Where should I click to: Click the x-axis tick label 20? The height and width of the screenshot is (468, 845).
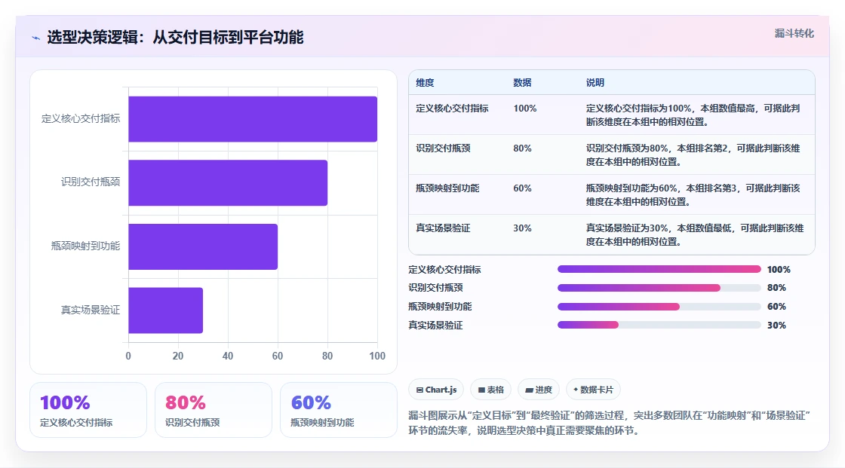[x=178, y=356]
